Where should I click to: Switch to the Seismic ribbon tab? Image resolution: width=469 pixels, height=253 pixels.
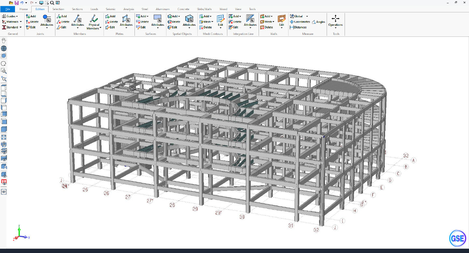coord(111,9)
